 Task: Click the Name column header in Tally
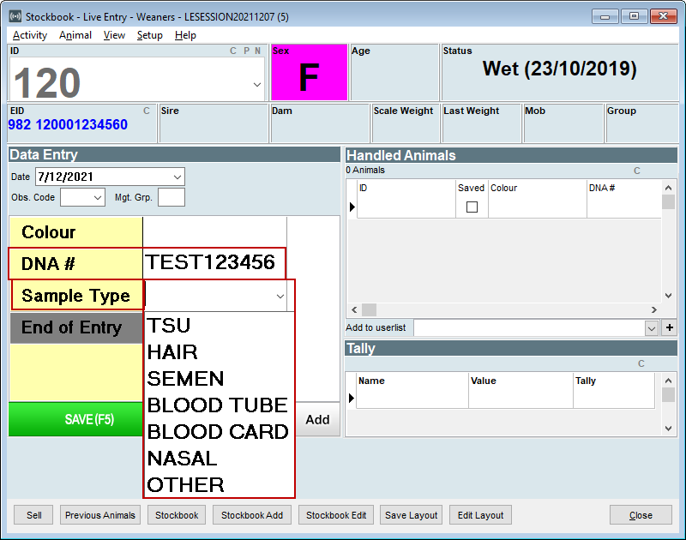(x=412, y=381)
